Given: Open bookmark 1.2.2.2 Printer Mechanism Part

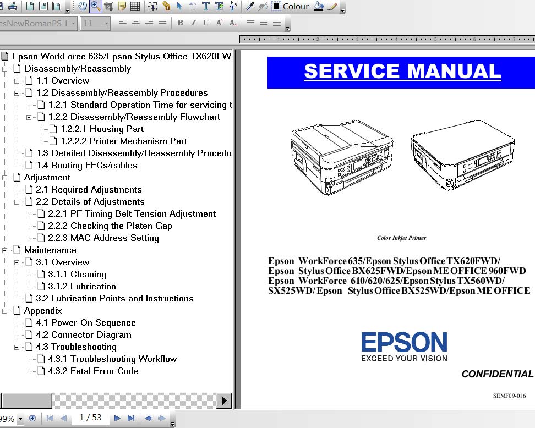Looking at the screenshot, I should (x=123, y=141).
